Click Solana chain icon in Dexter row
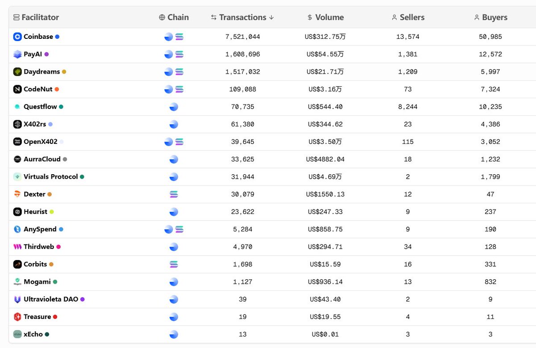The width and height of the screenshot is (536, 348). click(174, 194)
